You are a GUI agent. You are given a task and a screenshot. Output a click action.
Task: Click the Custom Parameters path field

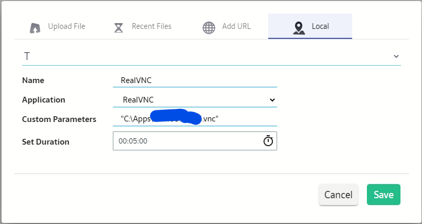point(195,119)
